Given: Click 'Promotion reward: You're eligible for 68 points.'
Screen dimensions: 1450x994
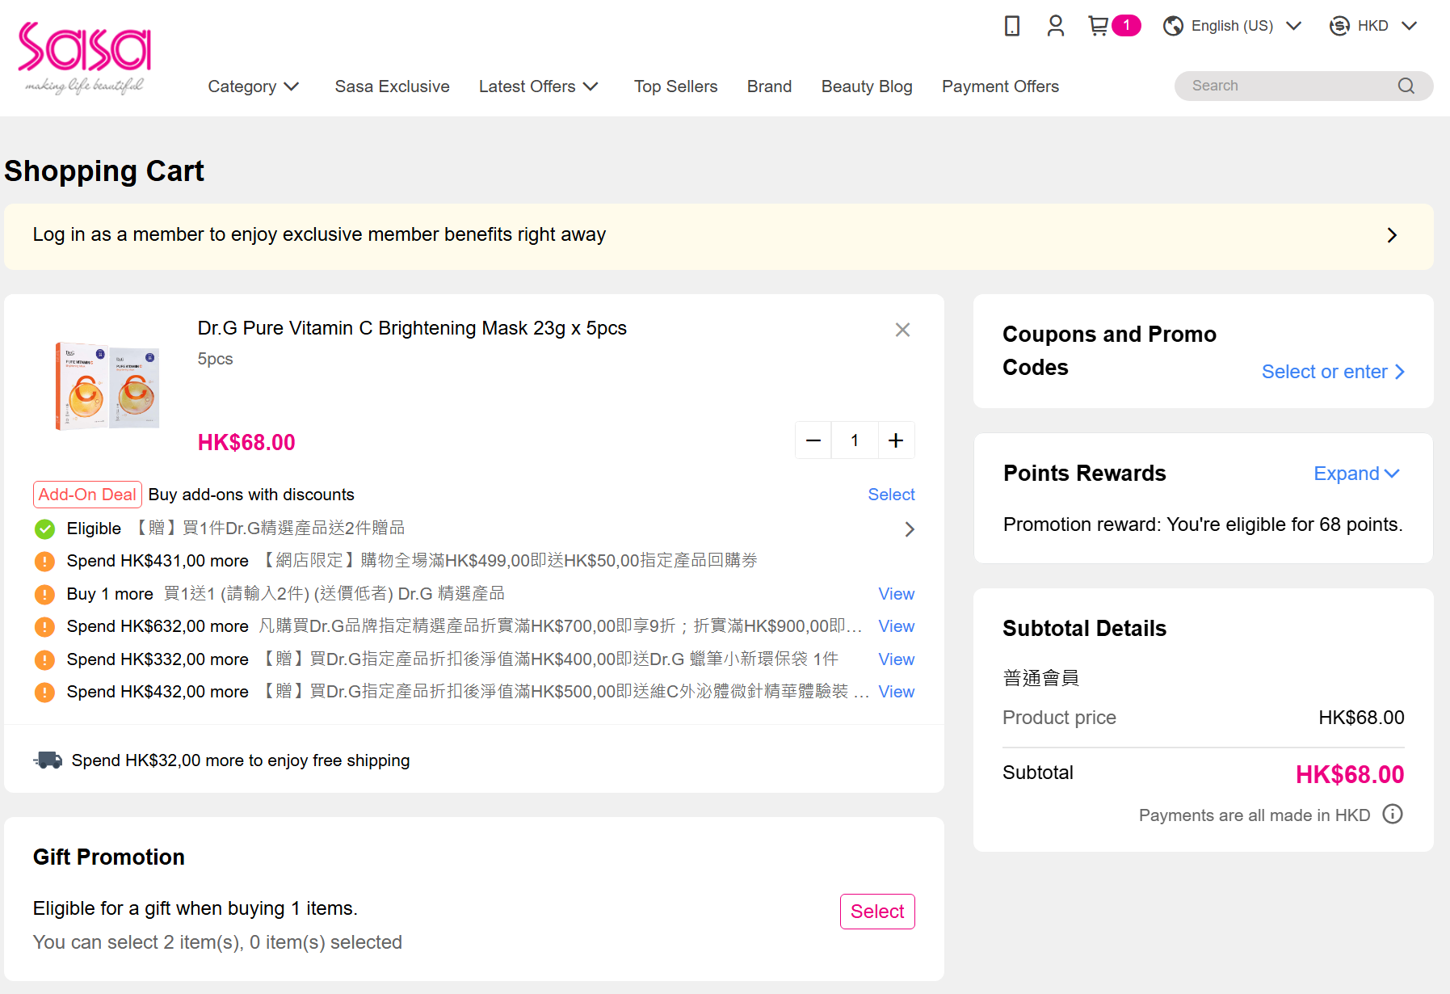Looking at the screenshot, I should coord(1203,524).
